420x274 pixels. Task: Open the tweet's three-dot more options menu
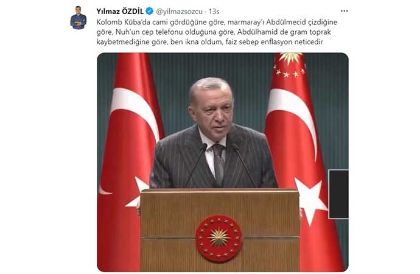tap(344, 11)
